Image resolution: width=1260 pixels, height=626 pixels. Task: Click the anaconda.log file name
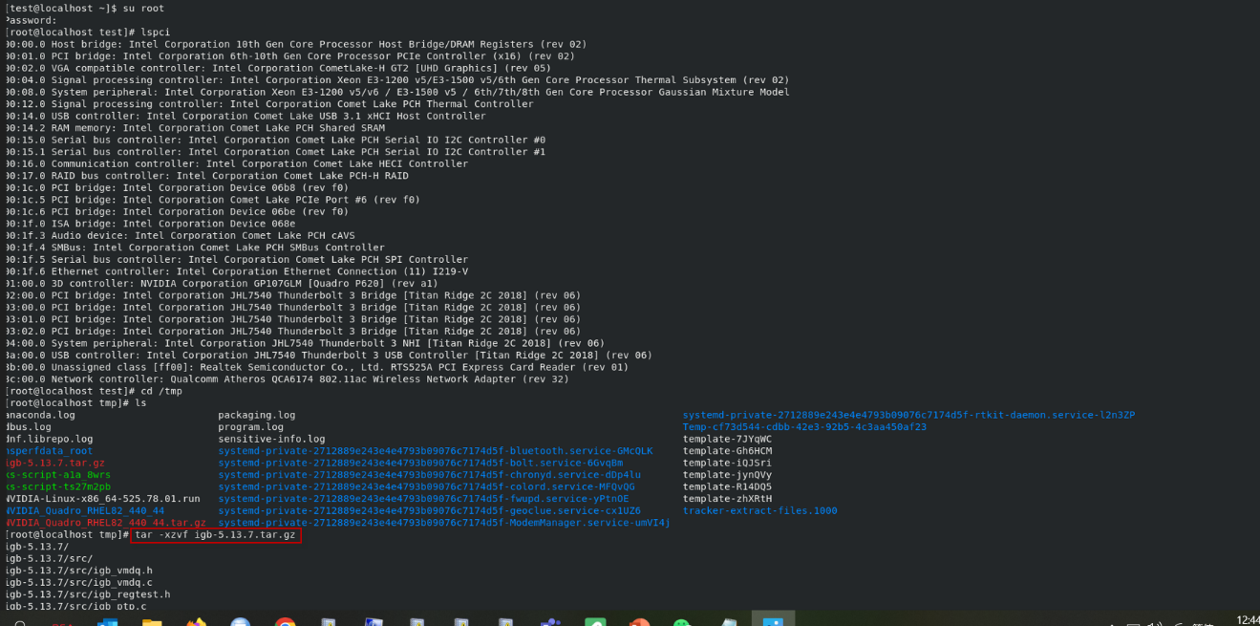click(39, 415)
